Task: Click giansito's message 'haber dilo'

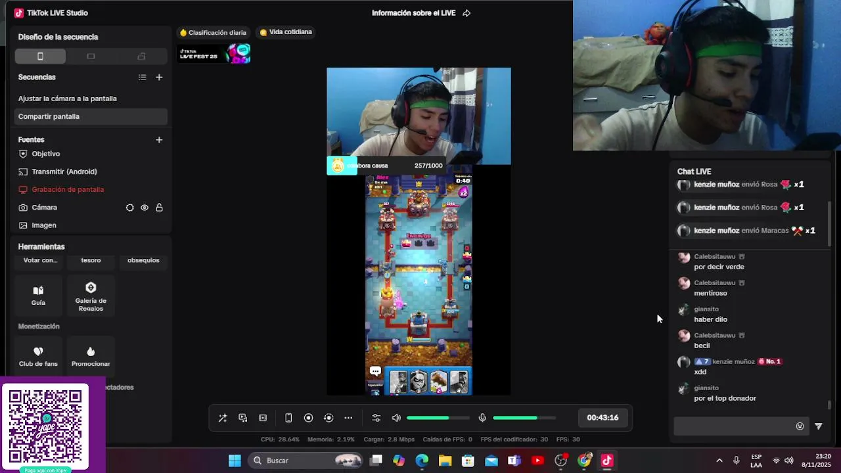Action: coord(710,319)
